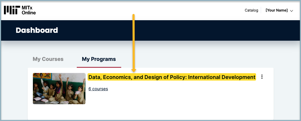Click the MIT logo icon

[x=12, y=10]
